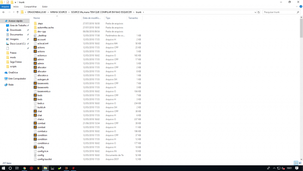Viewport: 303px width, 171px height.
Task: Expand the ribbon with the chevron
Action: [x=296, y=7]
